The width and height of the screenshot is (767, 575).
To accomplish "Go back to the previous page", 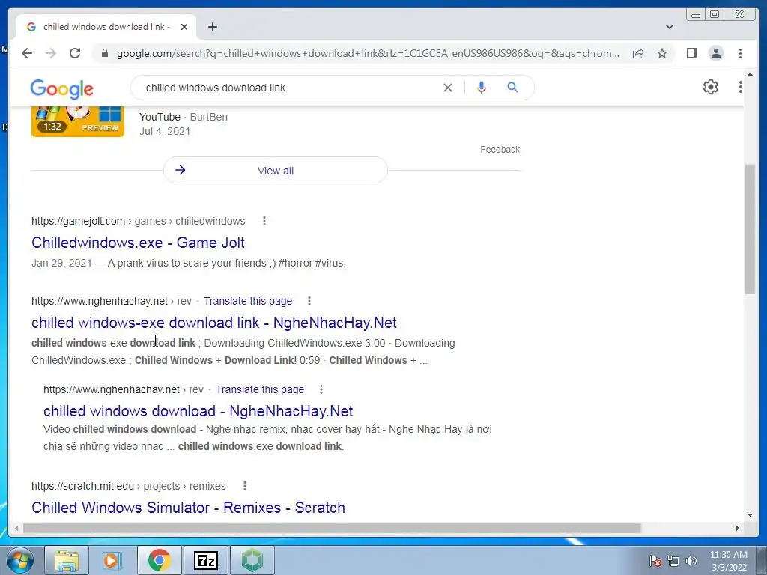I will coord(27,53).
